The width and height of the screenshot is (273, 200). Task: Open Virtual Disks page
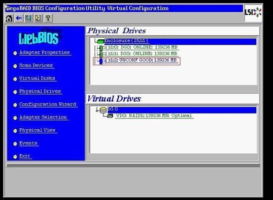pos(37,78)
